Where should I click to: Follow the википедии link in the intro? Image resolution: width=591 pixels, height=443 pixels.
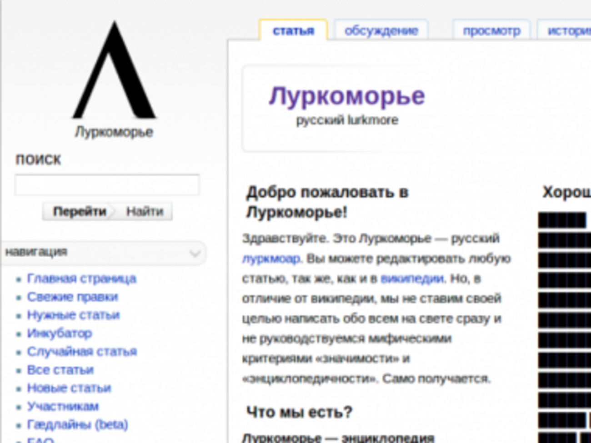point(412,279)
